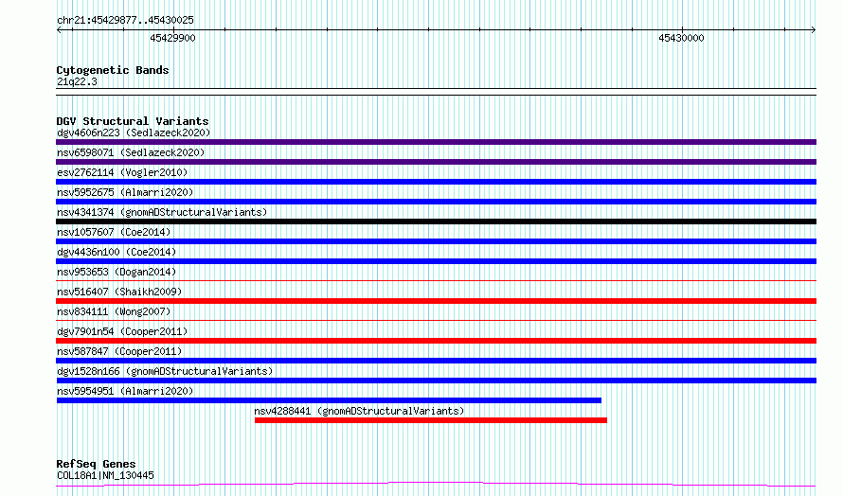Click the blue bar for dgv1528n166
Screen dimensions: 843x496
(436, 381)
